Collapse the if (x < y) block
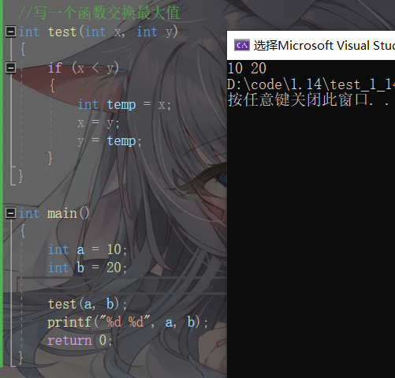This screenshot has height=378, width=395. coord(10,68)
